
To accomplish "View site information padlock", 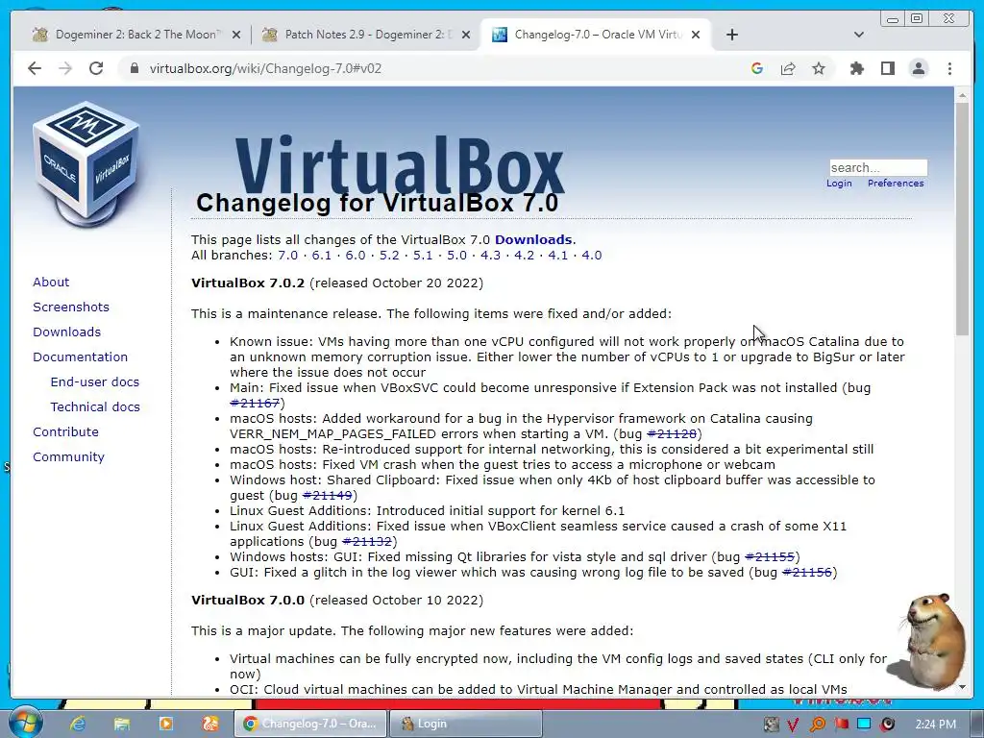I will coord(134,68).
